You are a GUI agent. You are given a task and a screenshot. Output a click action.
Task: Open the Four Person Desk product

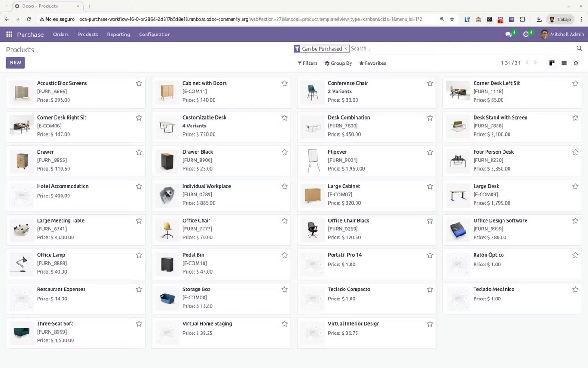click(x=512, y=161)
